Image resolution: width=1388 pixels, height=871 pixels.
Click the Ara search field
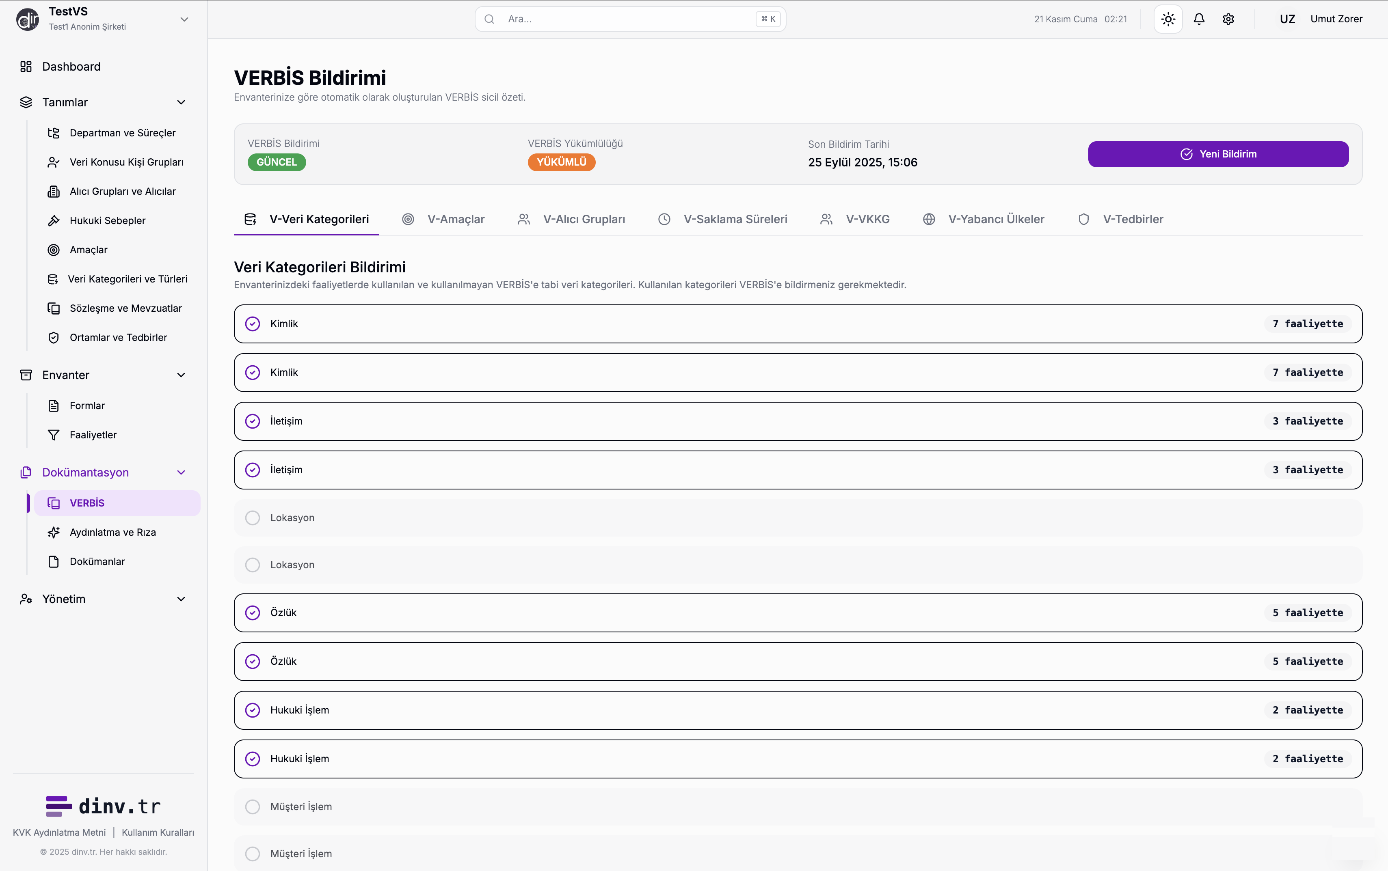click(628, 19)
